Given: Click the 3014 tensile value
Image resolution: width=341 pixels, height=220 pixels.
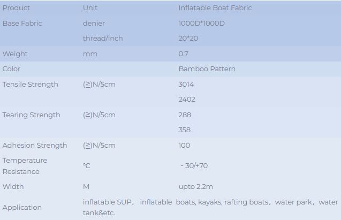Looking at the screenshot, I should point(186,85).
